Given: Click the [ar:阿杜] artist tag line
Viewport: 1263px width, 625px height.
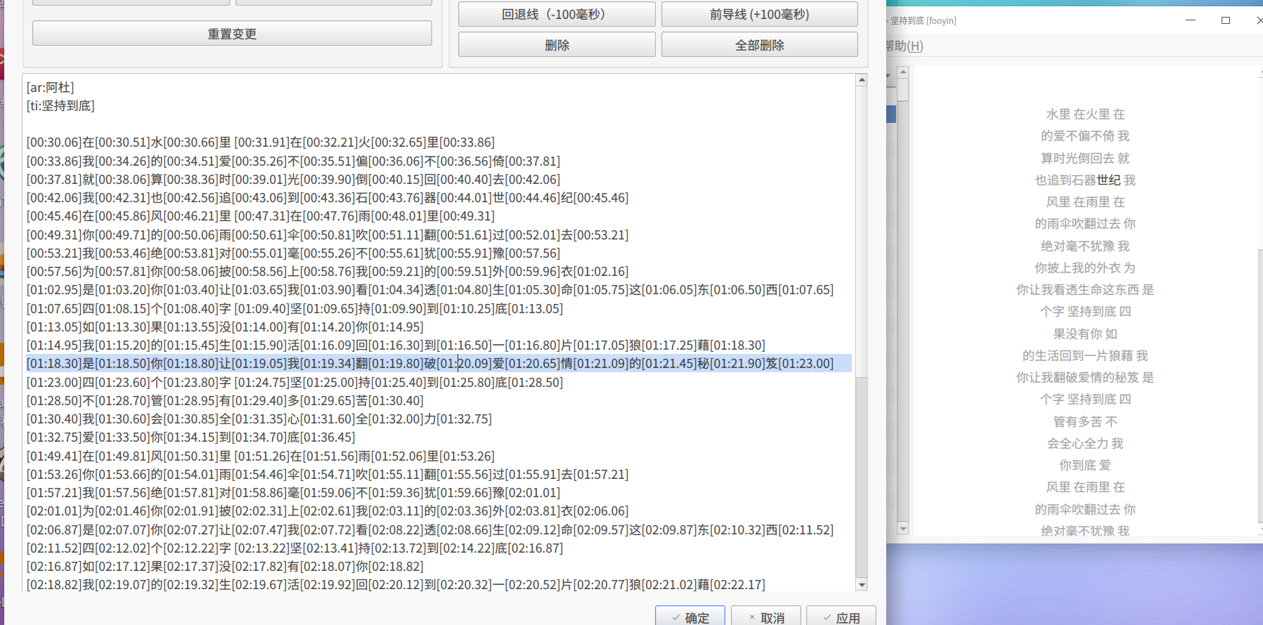Looking at the screenshot, I should coord(50,87).
